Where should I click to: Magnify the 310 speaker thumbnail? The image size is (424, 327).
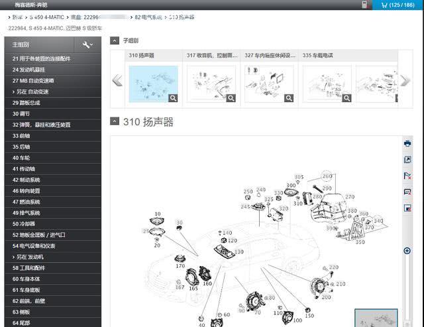point(173,98)
